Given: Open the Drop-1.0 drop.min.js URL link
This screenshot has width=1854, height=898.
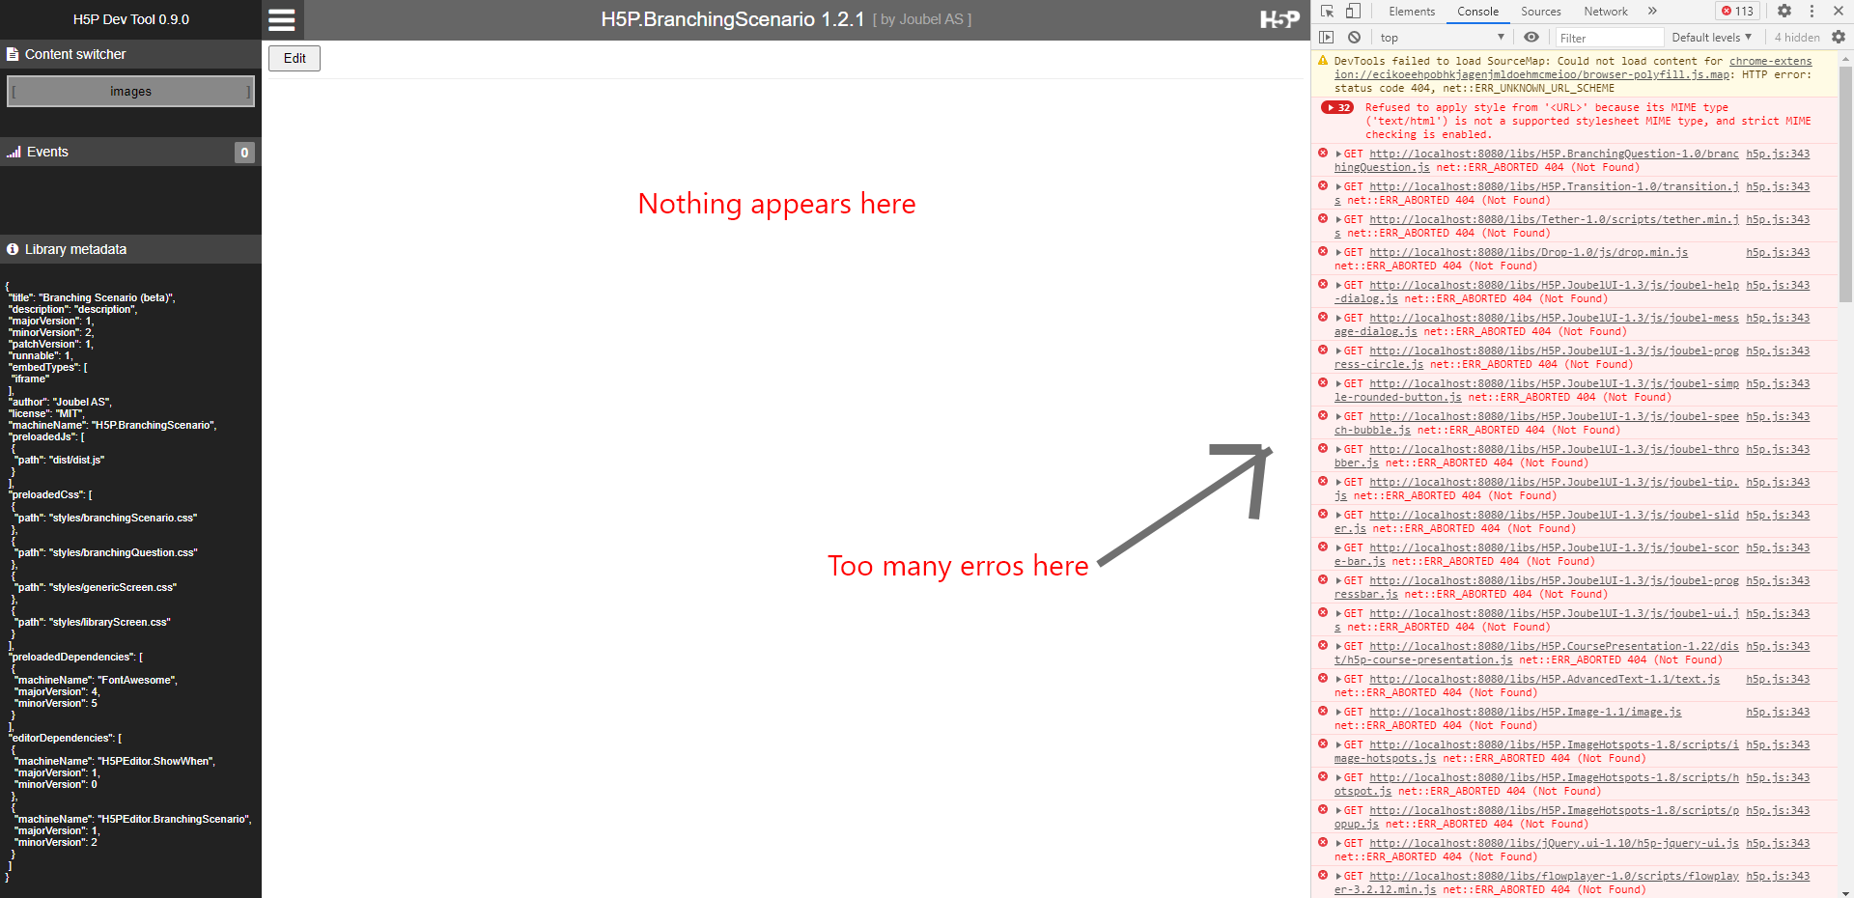Looking at the screenshot, I should pyautogui.click(x=1529, y=253).
